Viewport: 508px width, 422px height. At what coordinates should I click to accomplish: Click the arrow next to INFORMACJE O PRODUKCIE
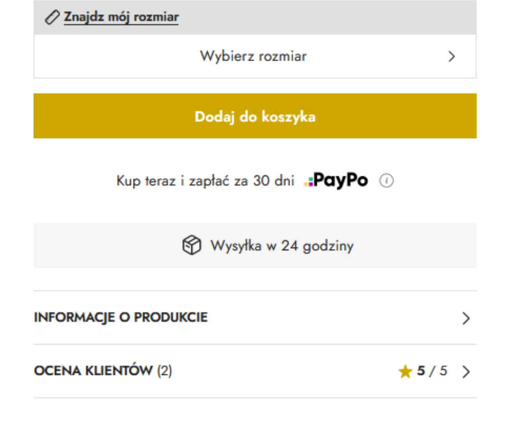click(466, 318)
